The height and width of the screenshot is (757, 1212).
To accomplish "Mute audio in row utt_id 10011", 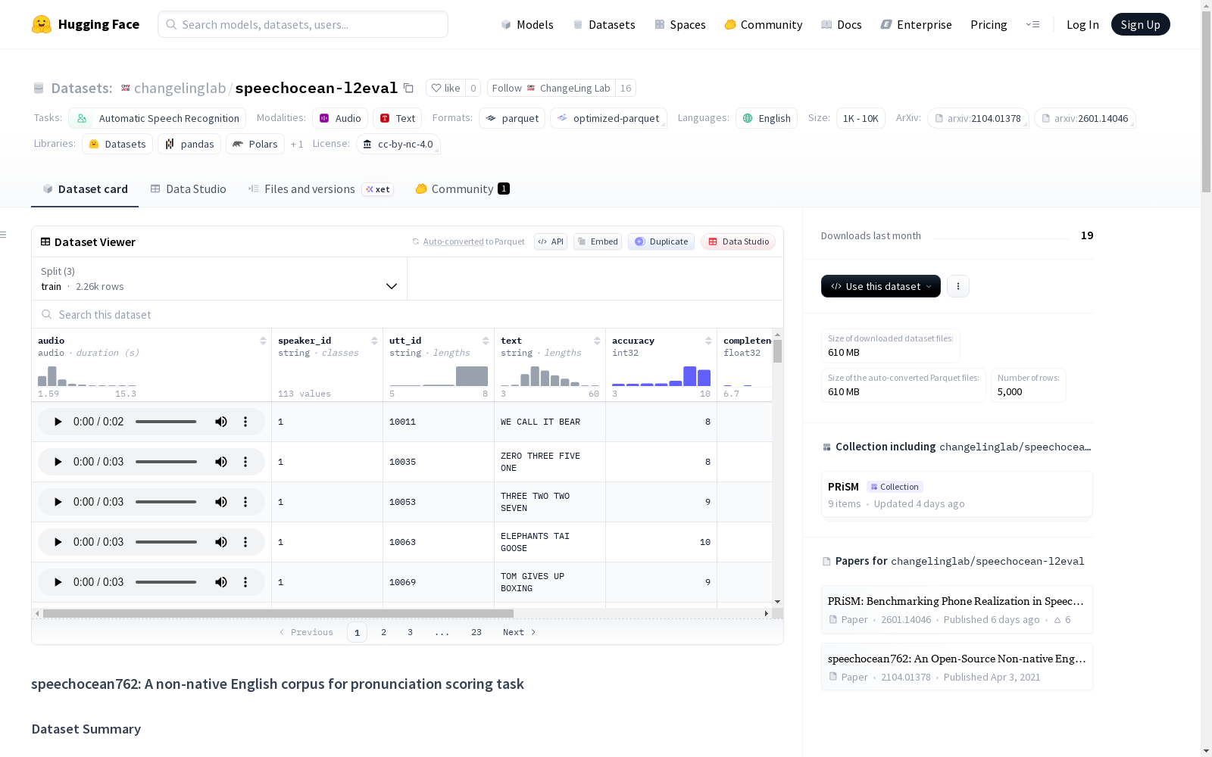I will 221,422.
